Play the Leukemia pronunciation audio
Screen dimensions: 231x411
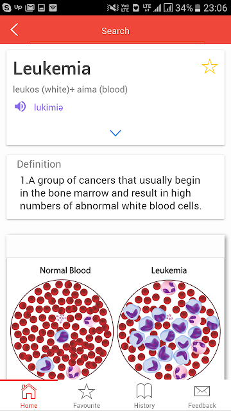tap(20, 107)
